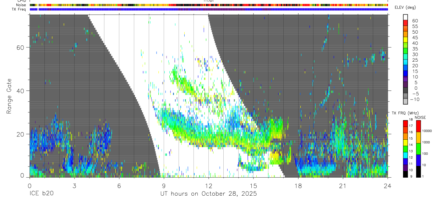Select the multicolored Noise strip above the plot
This screenshot has height=201, width=436.
[209, 5]
